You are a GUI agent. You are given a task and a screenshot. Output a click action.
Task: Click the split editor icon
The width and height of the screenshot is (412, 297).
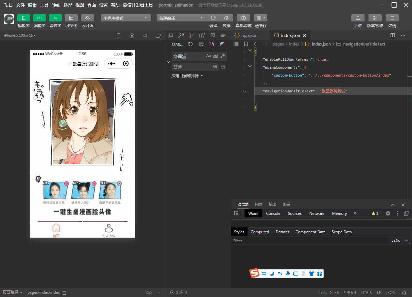click(x=392, y=35)
